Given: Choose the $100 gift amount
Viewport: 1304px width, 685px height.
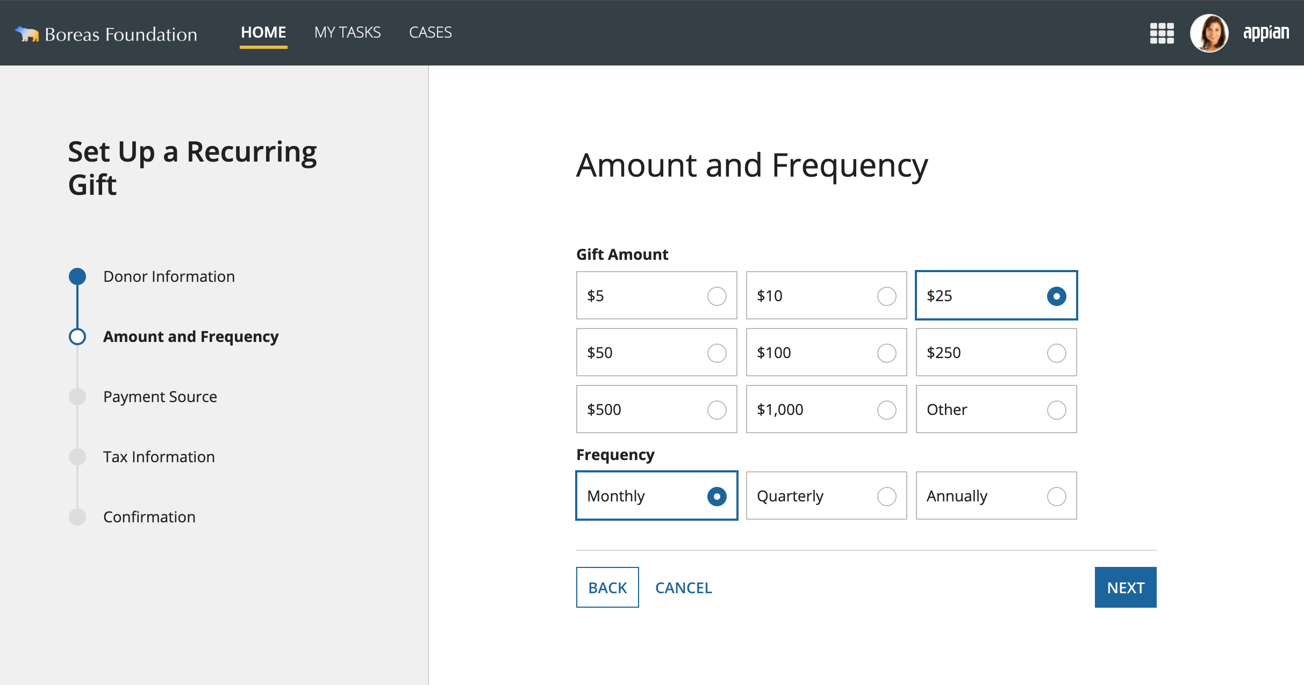Looking at the screenshot, I should click(x=826, y=352).
